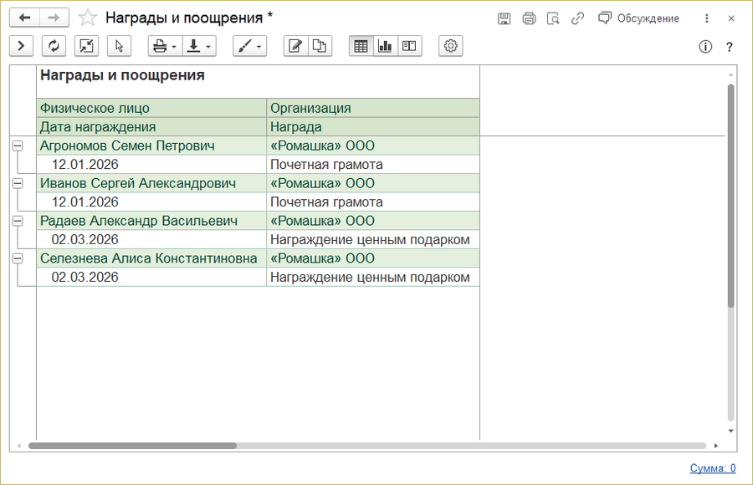Click the download/save arrow icon
This screenshot has height=485, width=753.
pyautogui.click(x=193, y=46)
